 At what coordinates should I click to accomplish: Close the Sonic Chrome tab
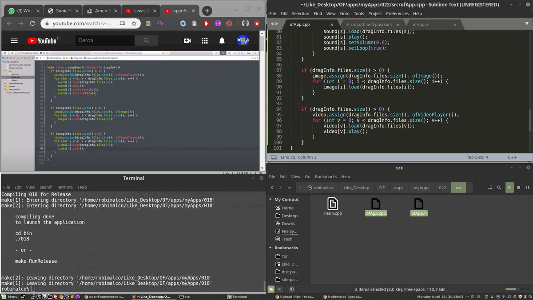[76, 11]
